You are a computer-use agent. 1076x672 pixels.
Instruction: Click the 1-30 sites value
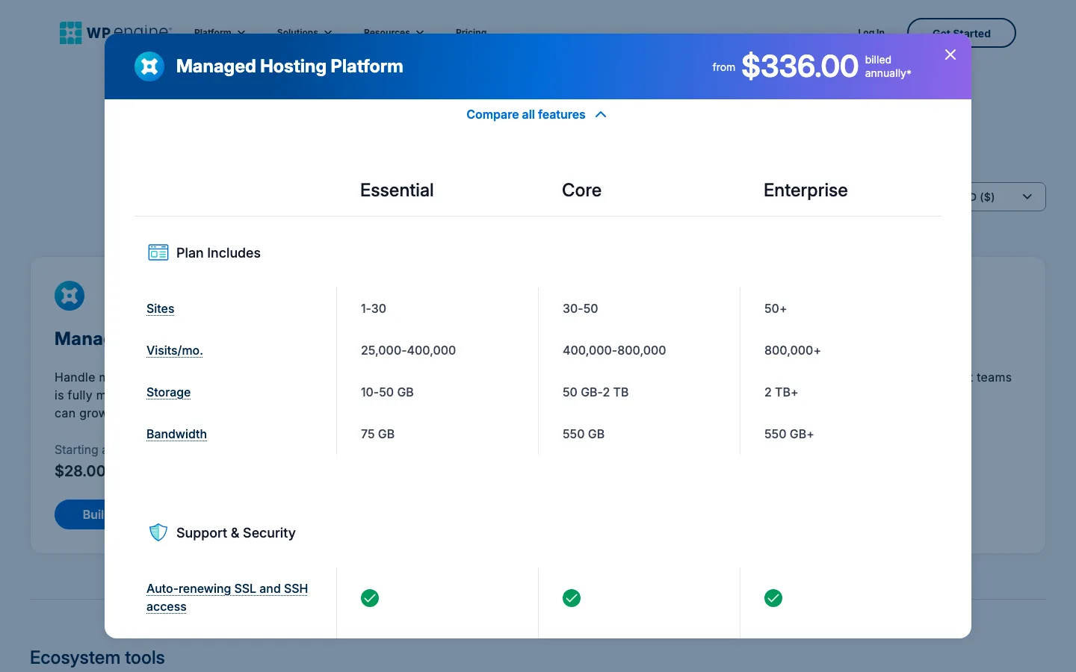point(374,308)
